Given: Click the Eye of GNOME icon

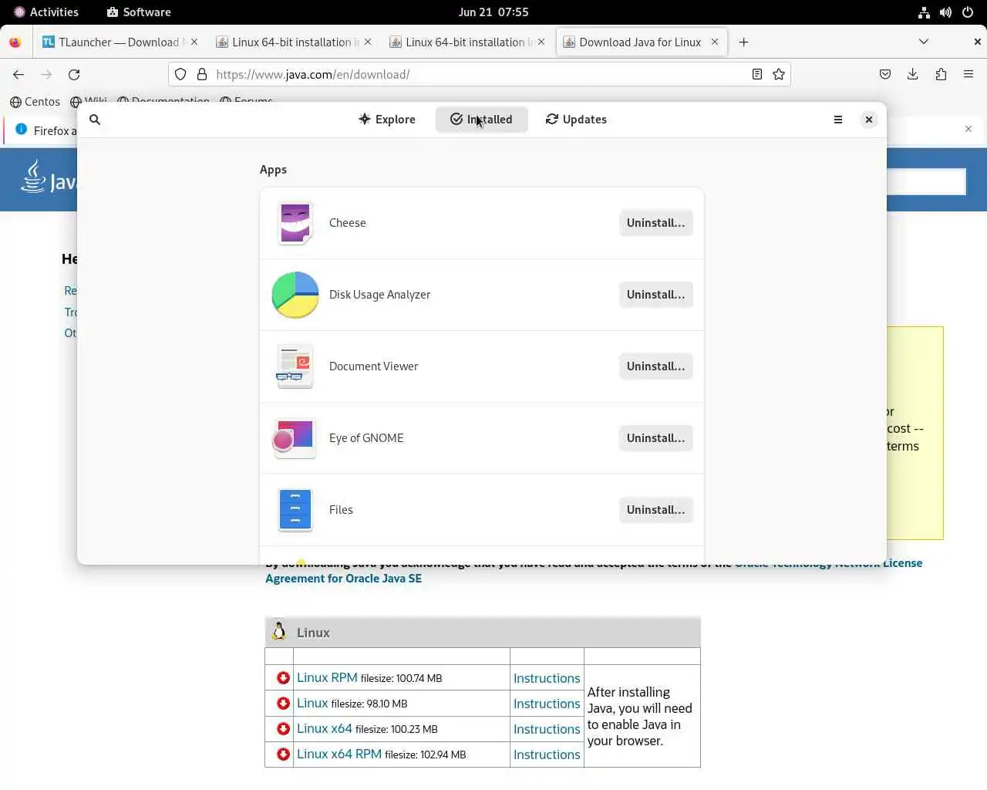Looking at the screenshot, I should [295, 438].
